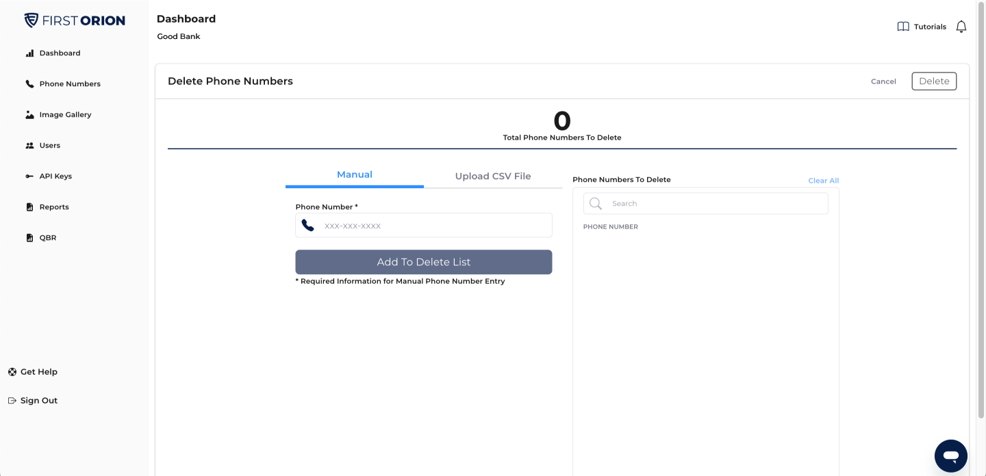986x476 pixels.
Task: Click the API Keys key icon
Action: click(x=29, y=176)
